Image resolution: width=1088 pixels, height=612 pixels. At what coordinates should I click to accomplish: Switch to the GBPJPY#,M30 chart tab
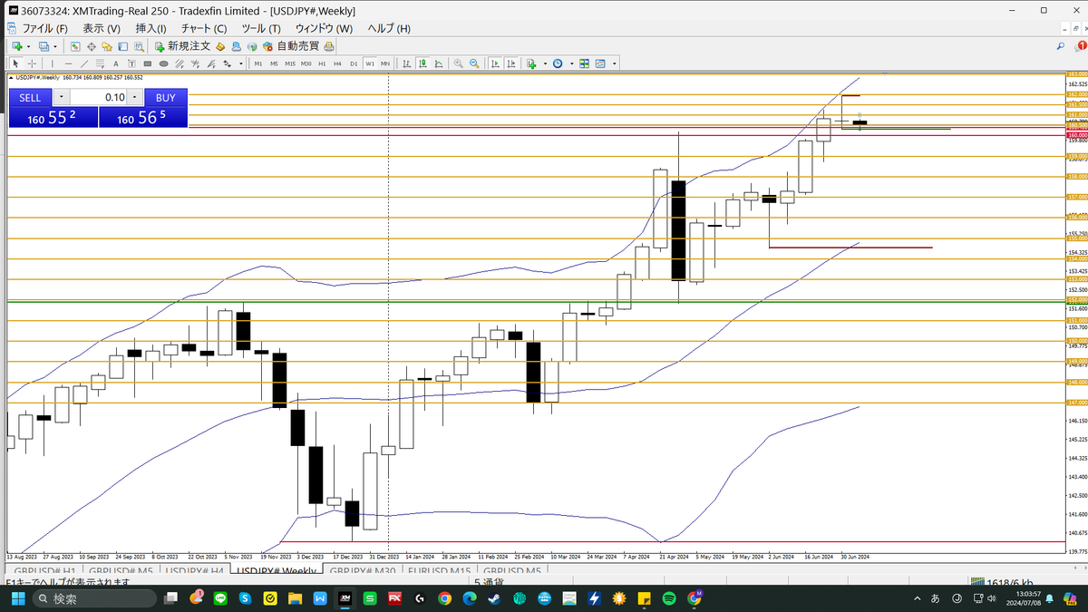tap(363, 571)
